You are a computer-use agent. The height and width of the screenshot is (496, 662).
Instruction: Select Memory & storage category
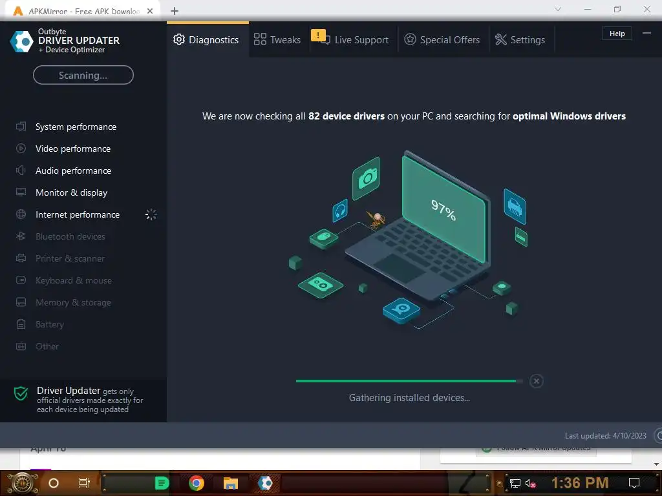74,302
